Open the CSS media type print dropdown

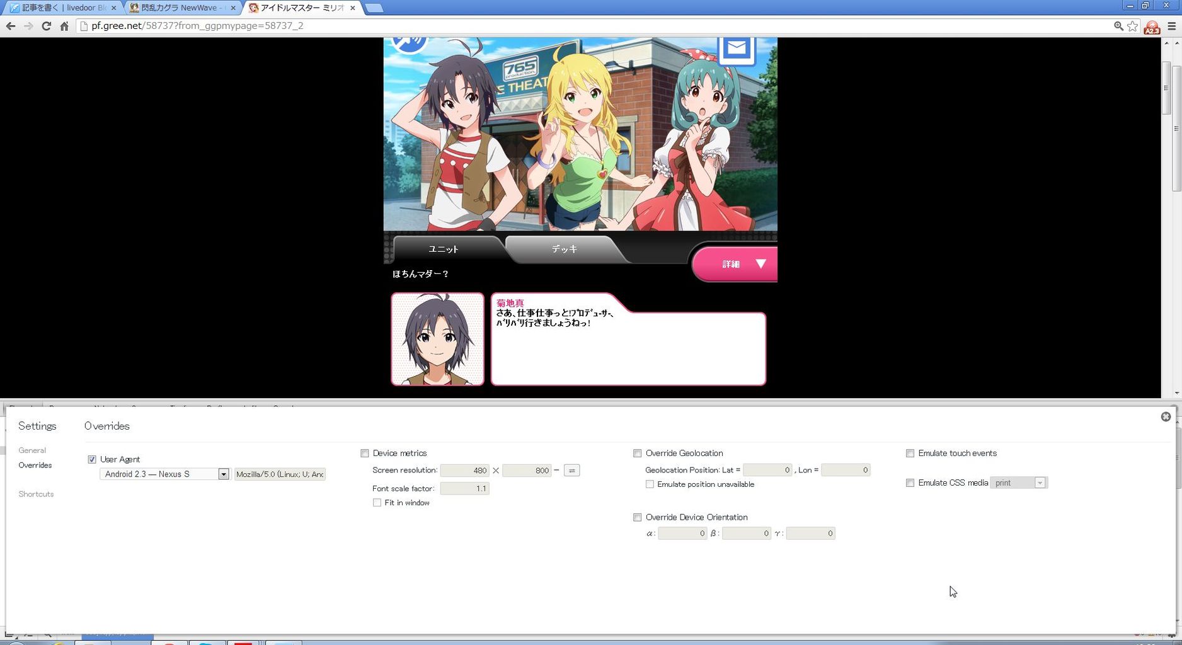pyautogui.click(x=1018, y=483)
